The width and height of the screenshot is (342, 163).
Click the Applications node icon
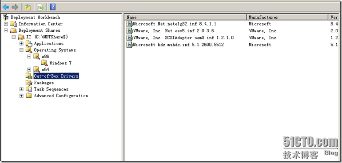coord(29,43)
